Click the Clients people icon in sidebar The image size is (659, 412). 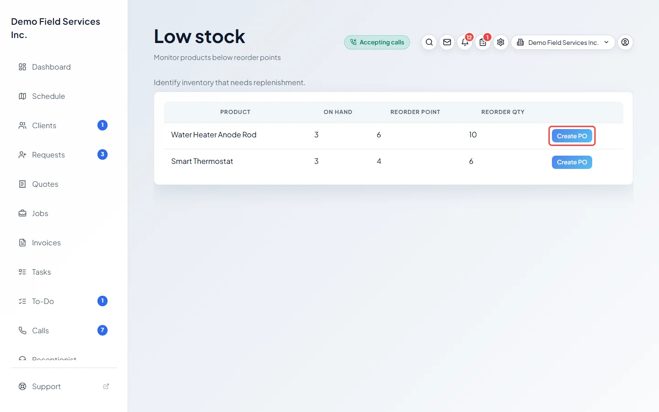tap(22, 125)
